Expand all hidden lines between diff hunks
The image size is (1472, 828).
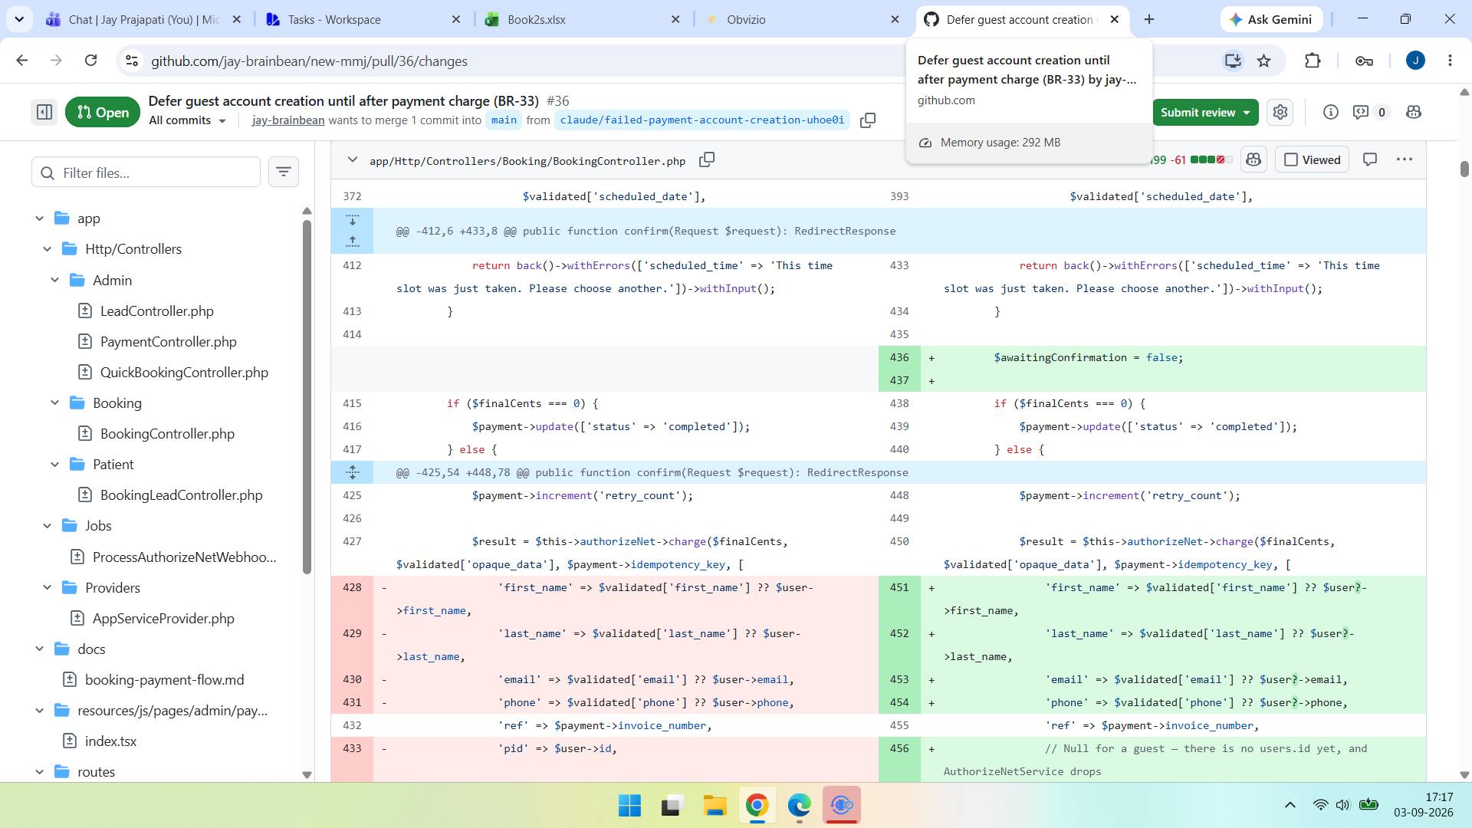(353, 473)
